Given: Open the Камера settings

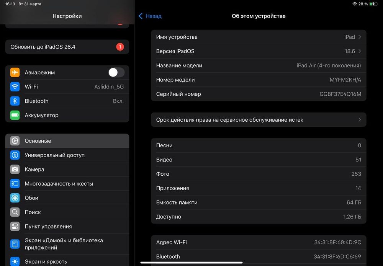Looking at the screenshot, I should [67, 170].
